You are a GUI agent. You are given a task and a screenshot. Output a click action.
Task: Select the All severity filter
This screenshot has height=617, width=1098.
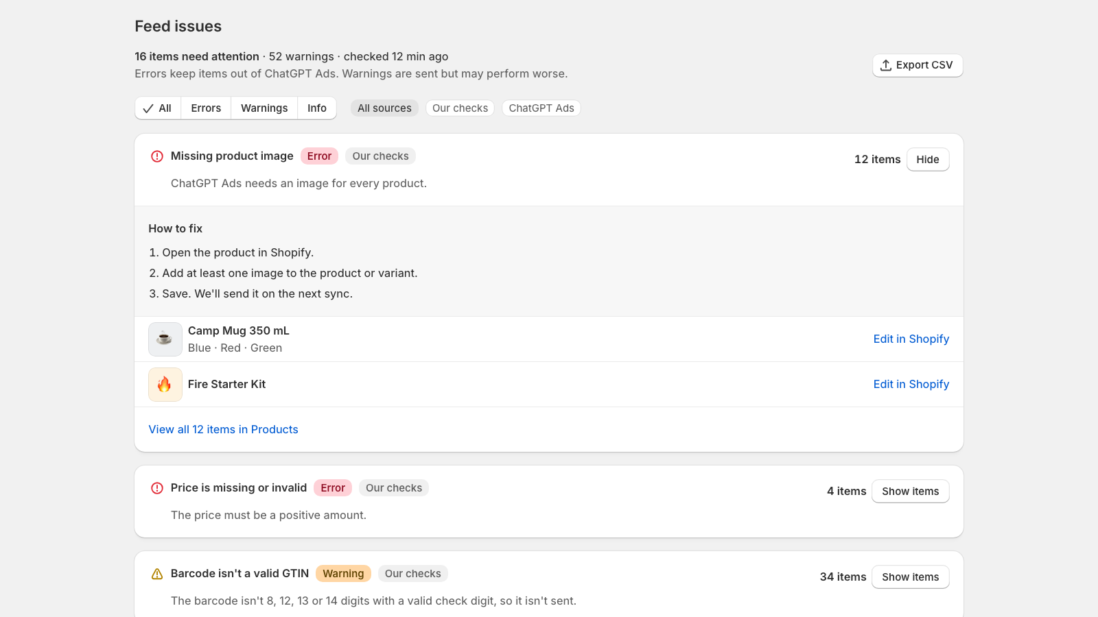(158, 108)
